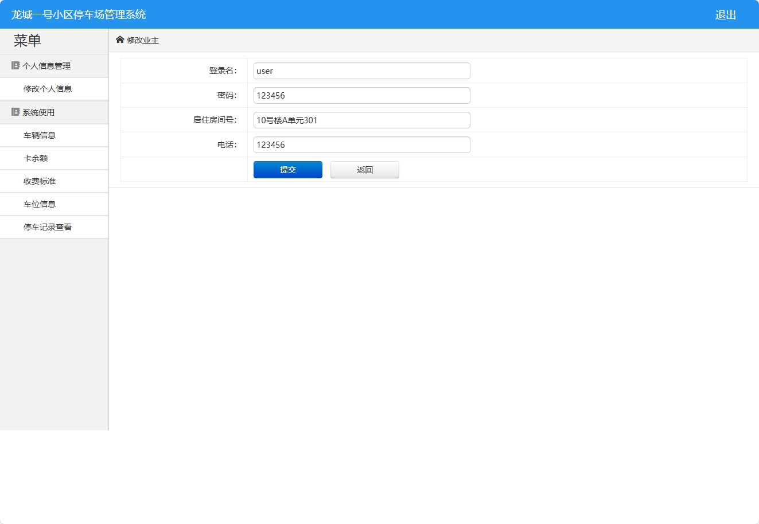Click the 返回 button to go back
Viewport: 759px width, 524px height.
point(364,170)
